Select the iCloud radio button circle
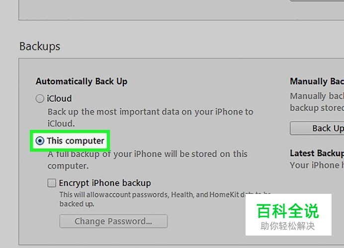 coord(40,99)
